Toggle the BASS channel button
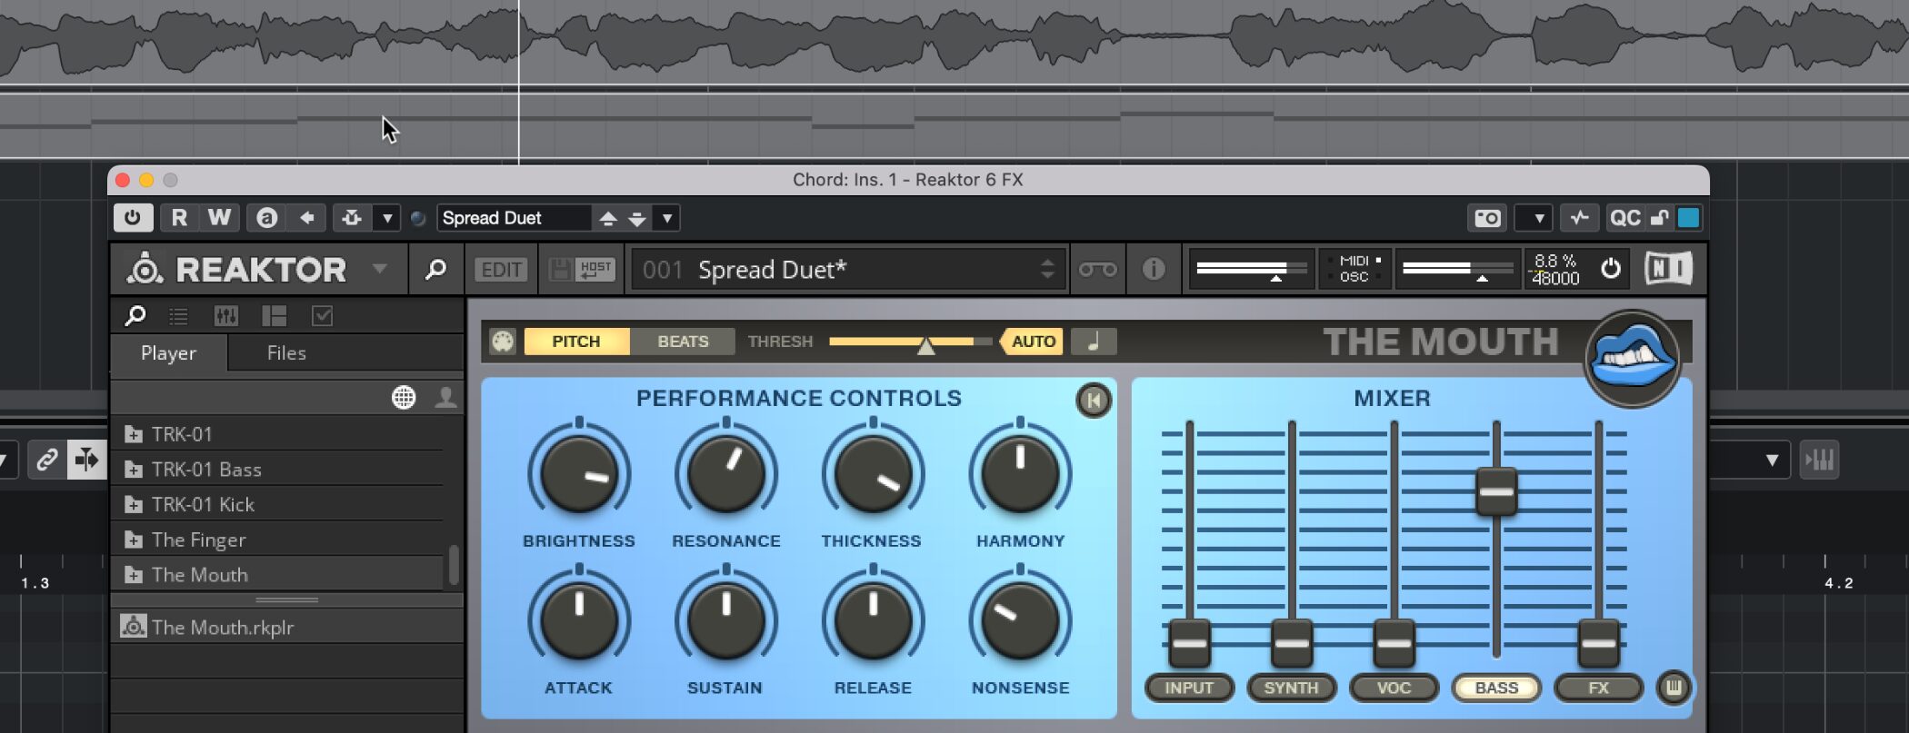Viewport: 1909px width, 733px height. pyautogui.click(x=1496, y=688)
